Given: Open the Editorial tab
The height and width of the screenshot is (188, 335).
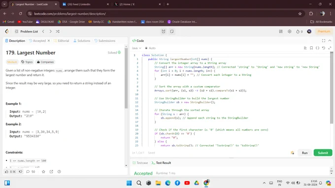Looking at the screenshot, I should [x=61, y=40].
